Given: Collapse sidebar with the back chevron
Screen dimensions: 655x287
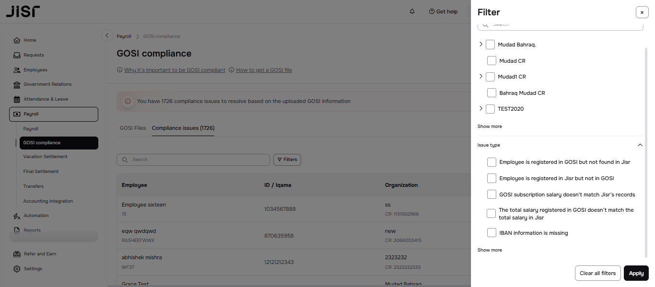Looking at the screenshot, I should tap(107, 36).
